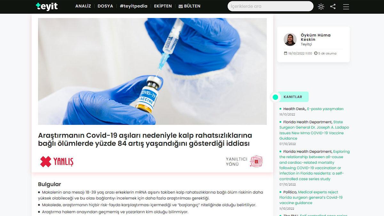
Task: Click the Yanıltıcı Yönü maze icon
Action: click(256, 161)
